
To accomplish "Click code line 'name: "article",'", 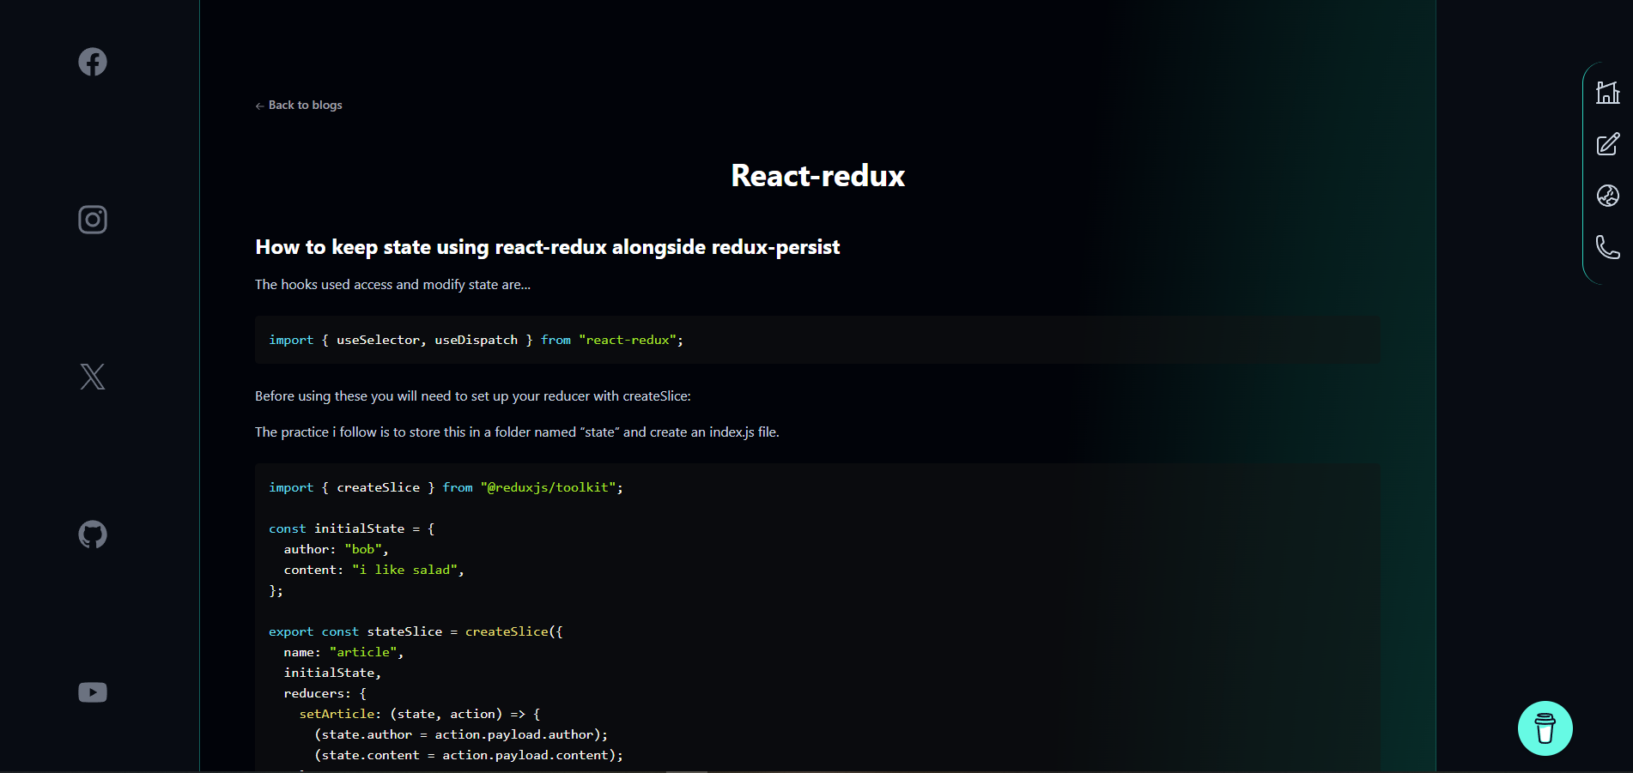I will (343, 652).
